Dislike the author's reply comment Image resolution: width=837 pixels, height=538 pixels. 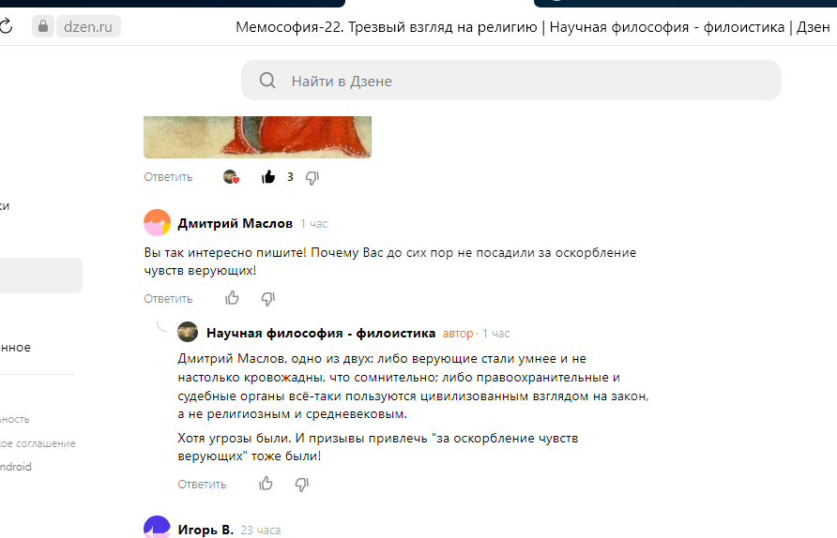301,485
